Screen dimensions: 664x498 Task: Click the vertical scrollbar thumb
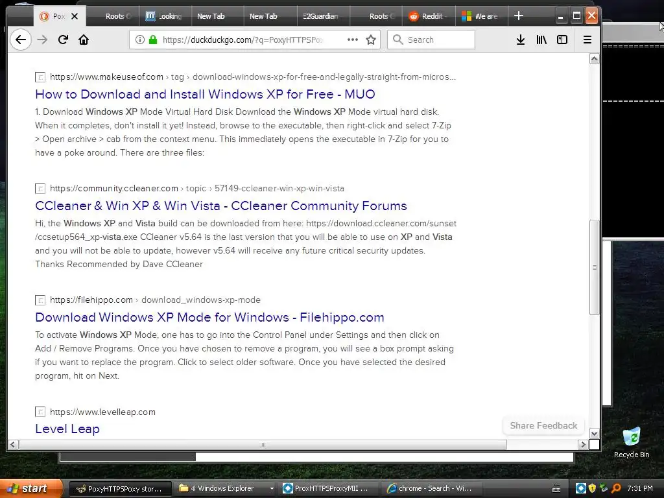click(594, 267)
